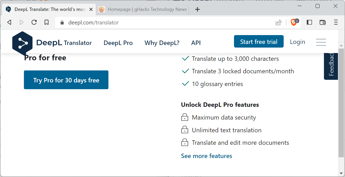Viewport: 345px width, 177px height.
Task: Click the Feedback tab on the right edge
Action: pyautogui.click(x=331, y=66)
